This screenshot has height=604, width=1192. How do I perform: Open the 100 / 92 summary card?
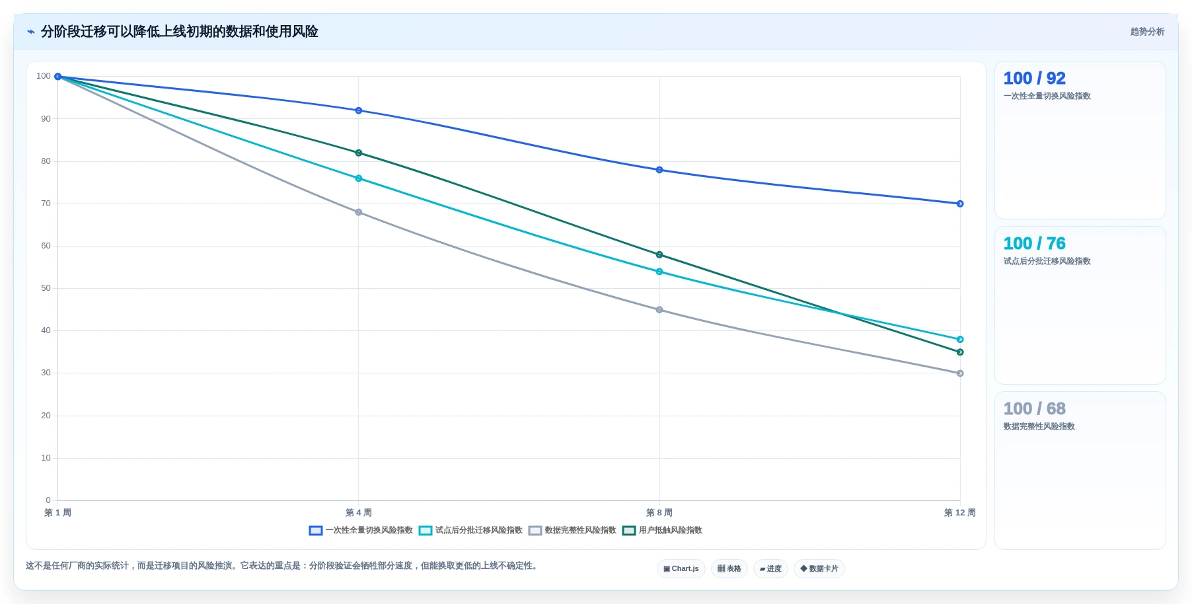point(1080,140)
